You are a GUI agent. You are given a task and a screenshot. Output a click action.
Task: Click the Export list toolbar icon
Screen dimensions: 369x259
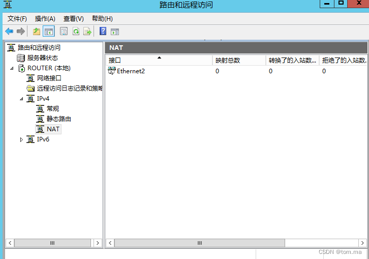tap(87, 31)
